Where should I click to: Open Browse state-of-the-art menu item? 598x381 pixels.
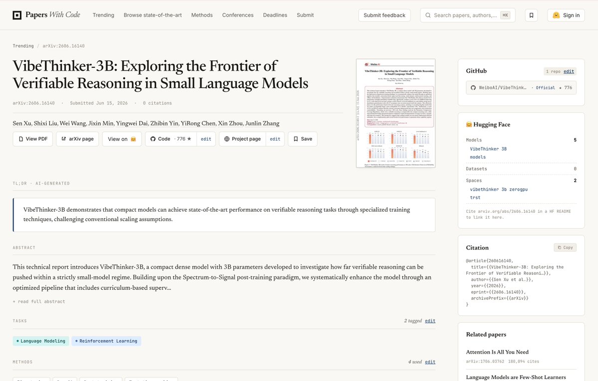[x=153, y=15]
